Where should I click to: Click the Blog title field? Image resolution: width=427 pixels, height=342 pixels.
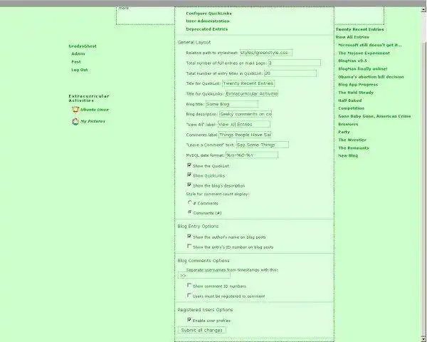pos(232,104)
